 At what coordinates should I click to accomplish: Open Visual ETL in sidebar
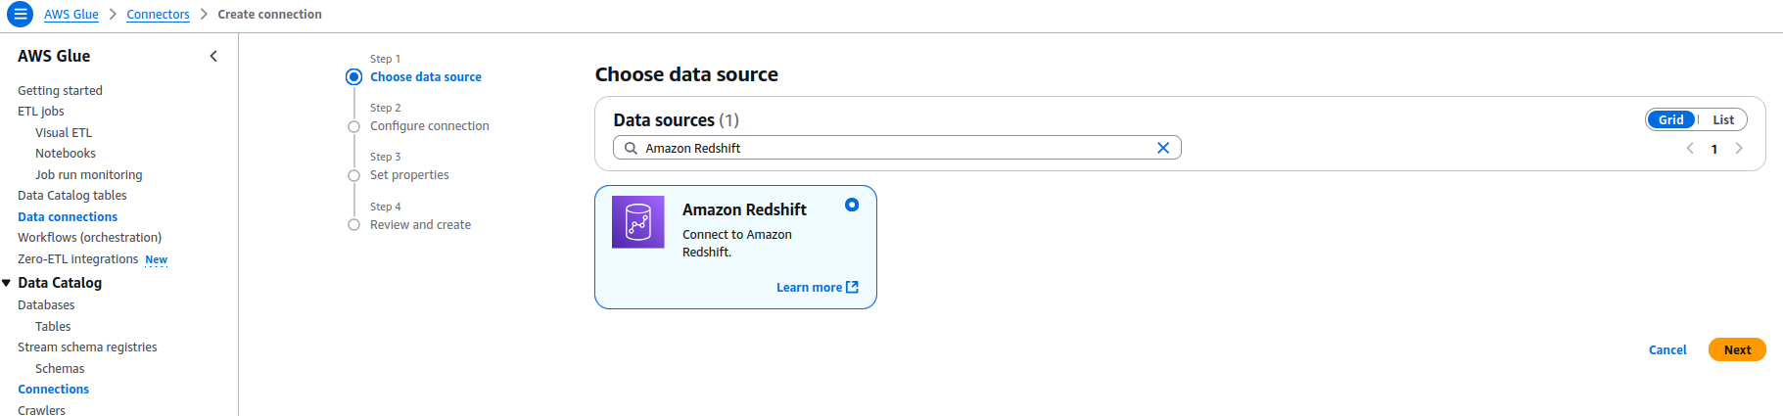[x=64, y=133]
